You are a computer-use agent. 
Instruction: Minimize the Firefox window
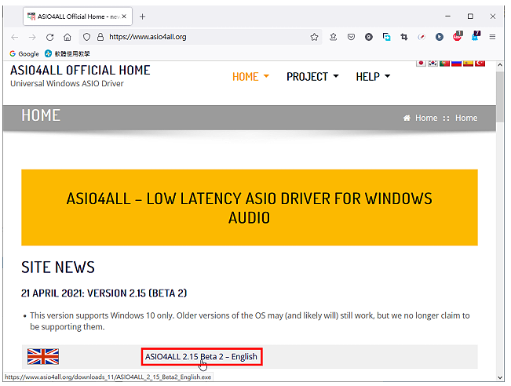[x=447, y=16]
